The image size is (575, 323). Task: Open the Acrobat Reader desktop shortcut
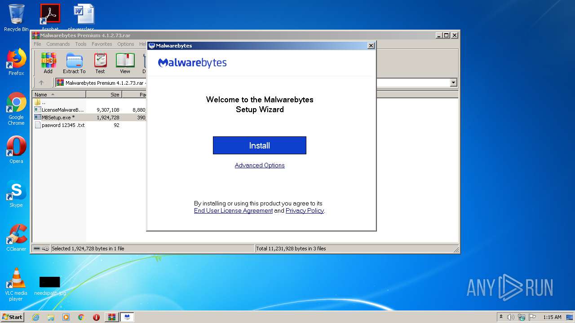50,17
